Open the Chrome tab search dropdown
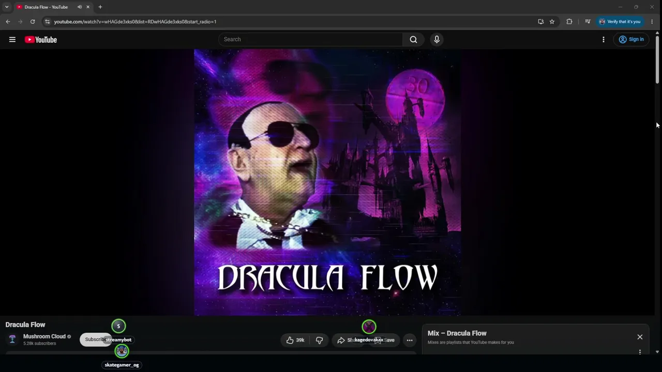The height and width of the screenshot is (372, 662). click(x=7, y=7)
